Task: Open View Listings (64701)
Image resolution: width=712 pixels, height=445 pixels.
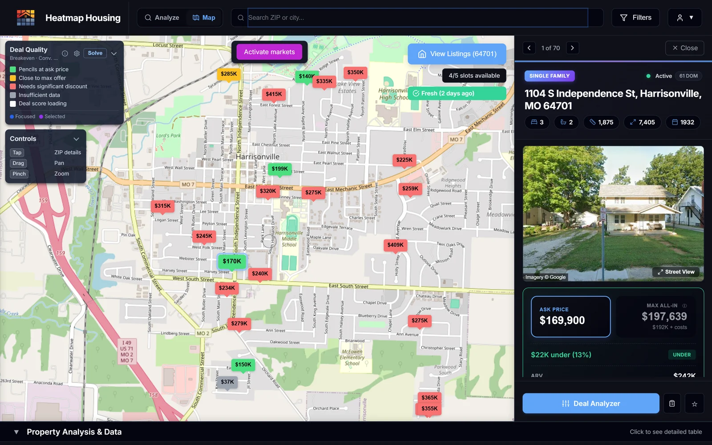Action: 457,54
